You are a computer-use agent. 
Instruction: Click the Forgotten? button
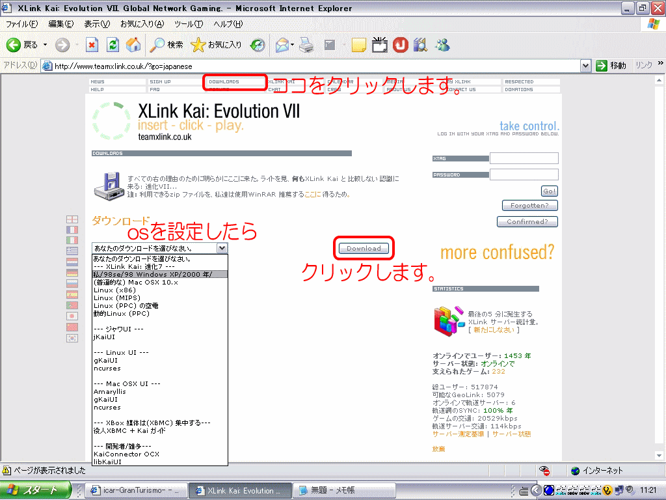[x=529, y=205]
